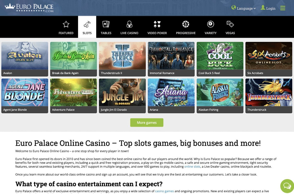Open the Featured star category
Image resolution: width=294 pixels, height=194 pixels.
(66, 24)
